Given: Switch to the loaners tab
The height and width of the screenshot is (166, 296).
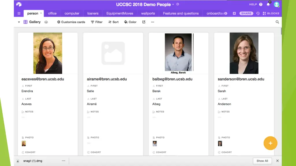Looking at the screenshot, I should (93, 13).
